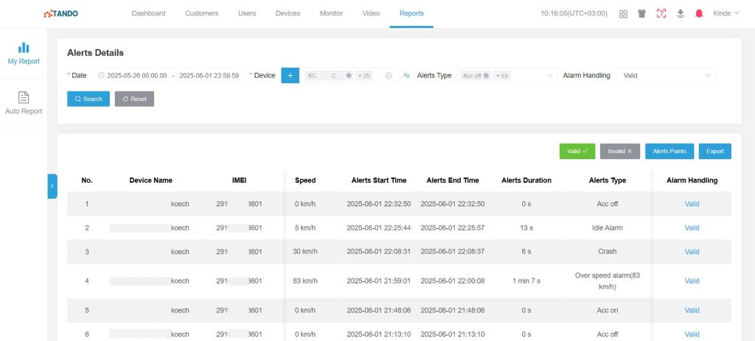The height and width of the screenshot is (341, 755).
Task: Select the Alarm Handling column header
Action: pos(692,180)
